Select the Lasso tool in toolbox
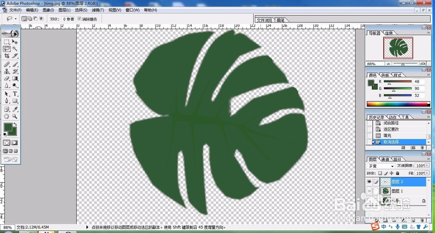Screen dimensions: 435x233 (x=7, y=49)
